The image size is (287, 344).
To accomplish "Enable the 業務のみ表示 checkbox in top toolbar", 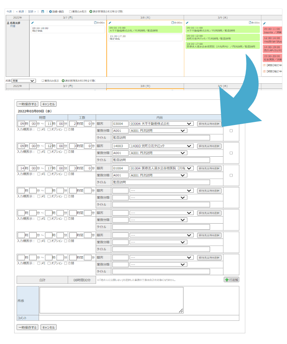I will 70,11.
